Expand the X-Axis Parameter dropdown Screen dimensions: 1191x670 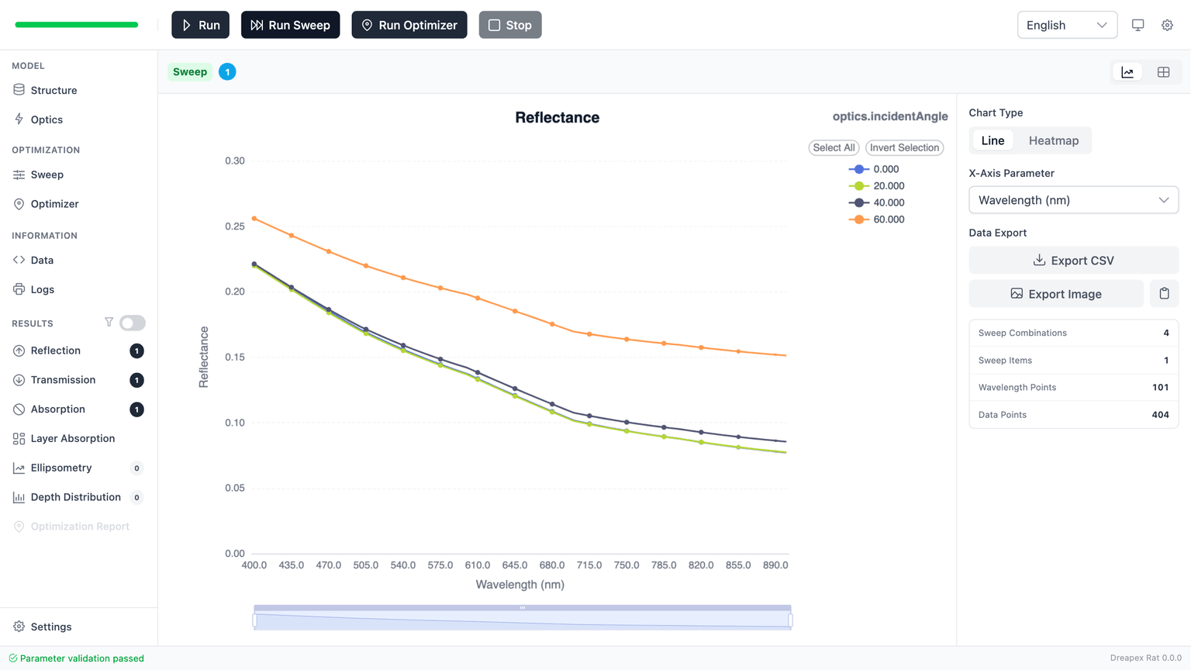pyautogui.click(x=1073, y=200)
